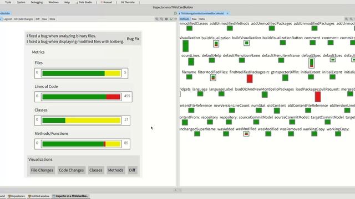Screen dimensions: 355x199
Task: Open the Tools menu
Action: (8, 2)
